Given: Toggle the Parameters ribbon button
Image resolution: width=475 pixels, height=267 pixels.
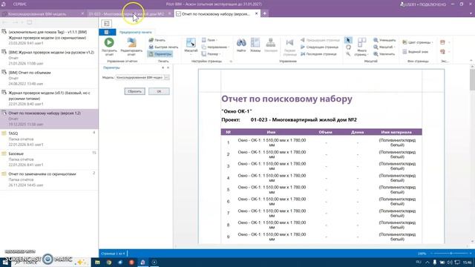Looking at the screenshot, I should pyautogui.click(x=160, y=54).
